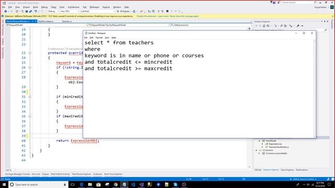The height and width of the screenshot is (188, 335).
Task: Click Never show this message again link
Action: (184, 16)
